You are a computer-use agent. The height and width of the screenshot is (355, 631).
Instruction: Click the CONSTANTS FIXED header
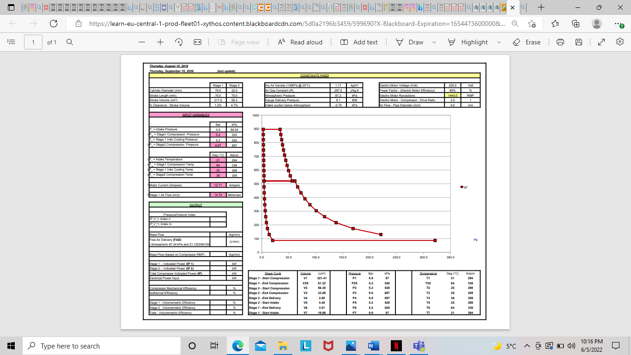point(315,75)
